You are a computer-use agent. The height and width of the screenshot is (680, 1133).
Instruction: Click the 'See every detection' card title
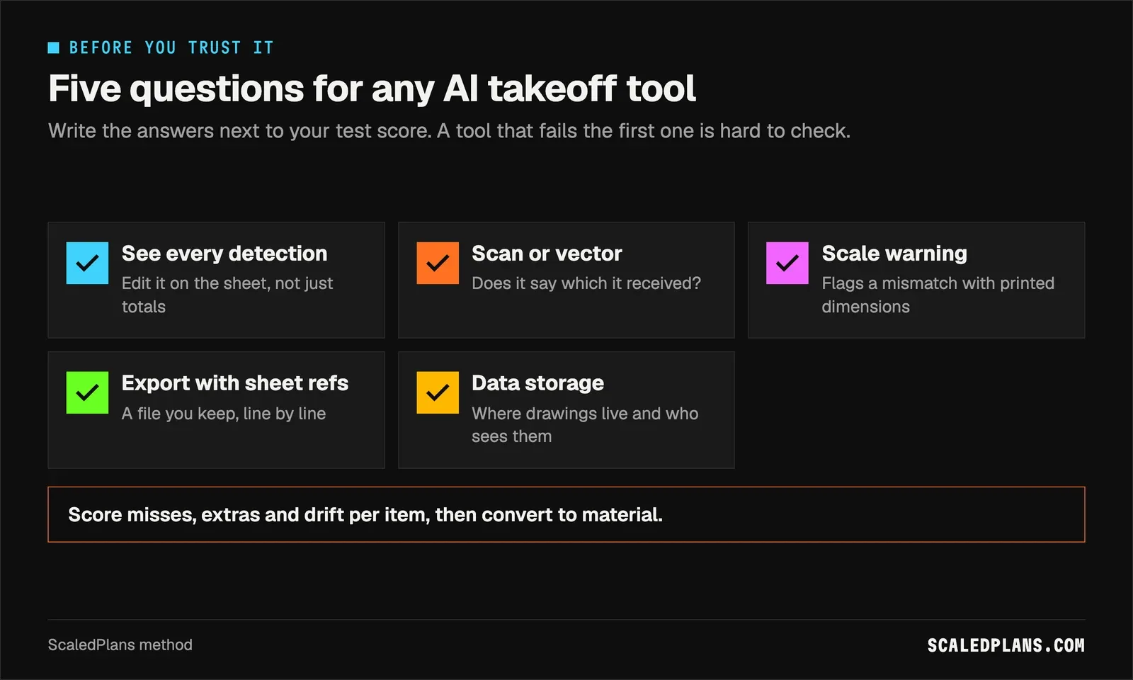pos(224,254)
